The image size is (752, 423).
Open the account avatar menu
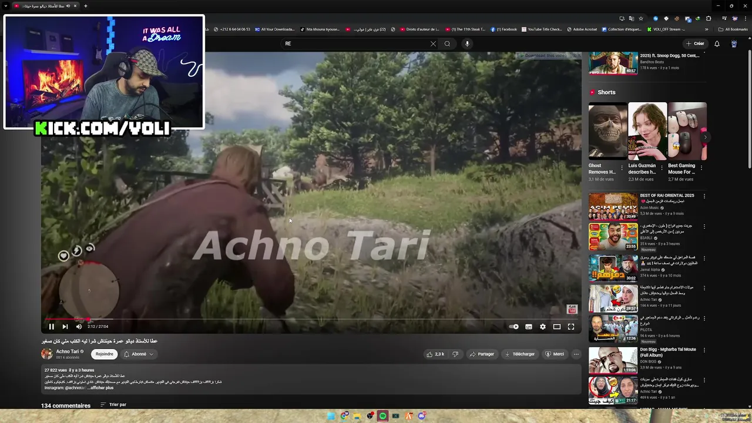pyautogui.click(x=734, y=43)
